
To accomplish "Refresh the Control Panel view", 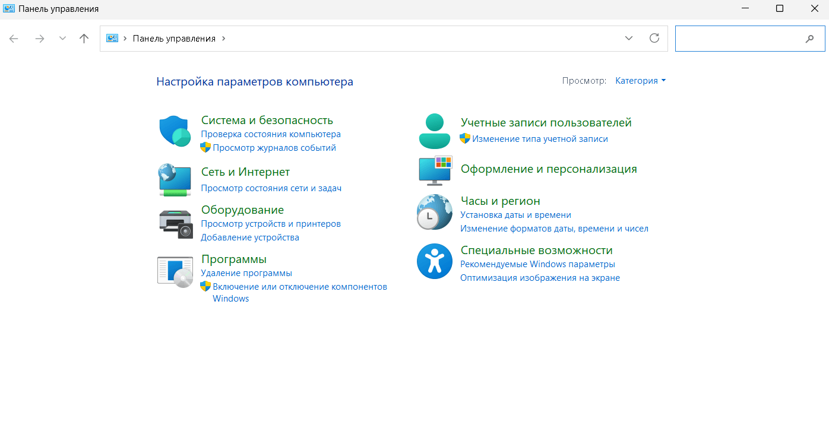I will tap(654, 38).
